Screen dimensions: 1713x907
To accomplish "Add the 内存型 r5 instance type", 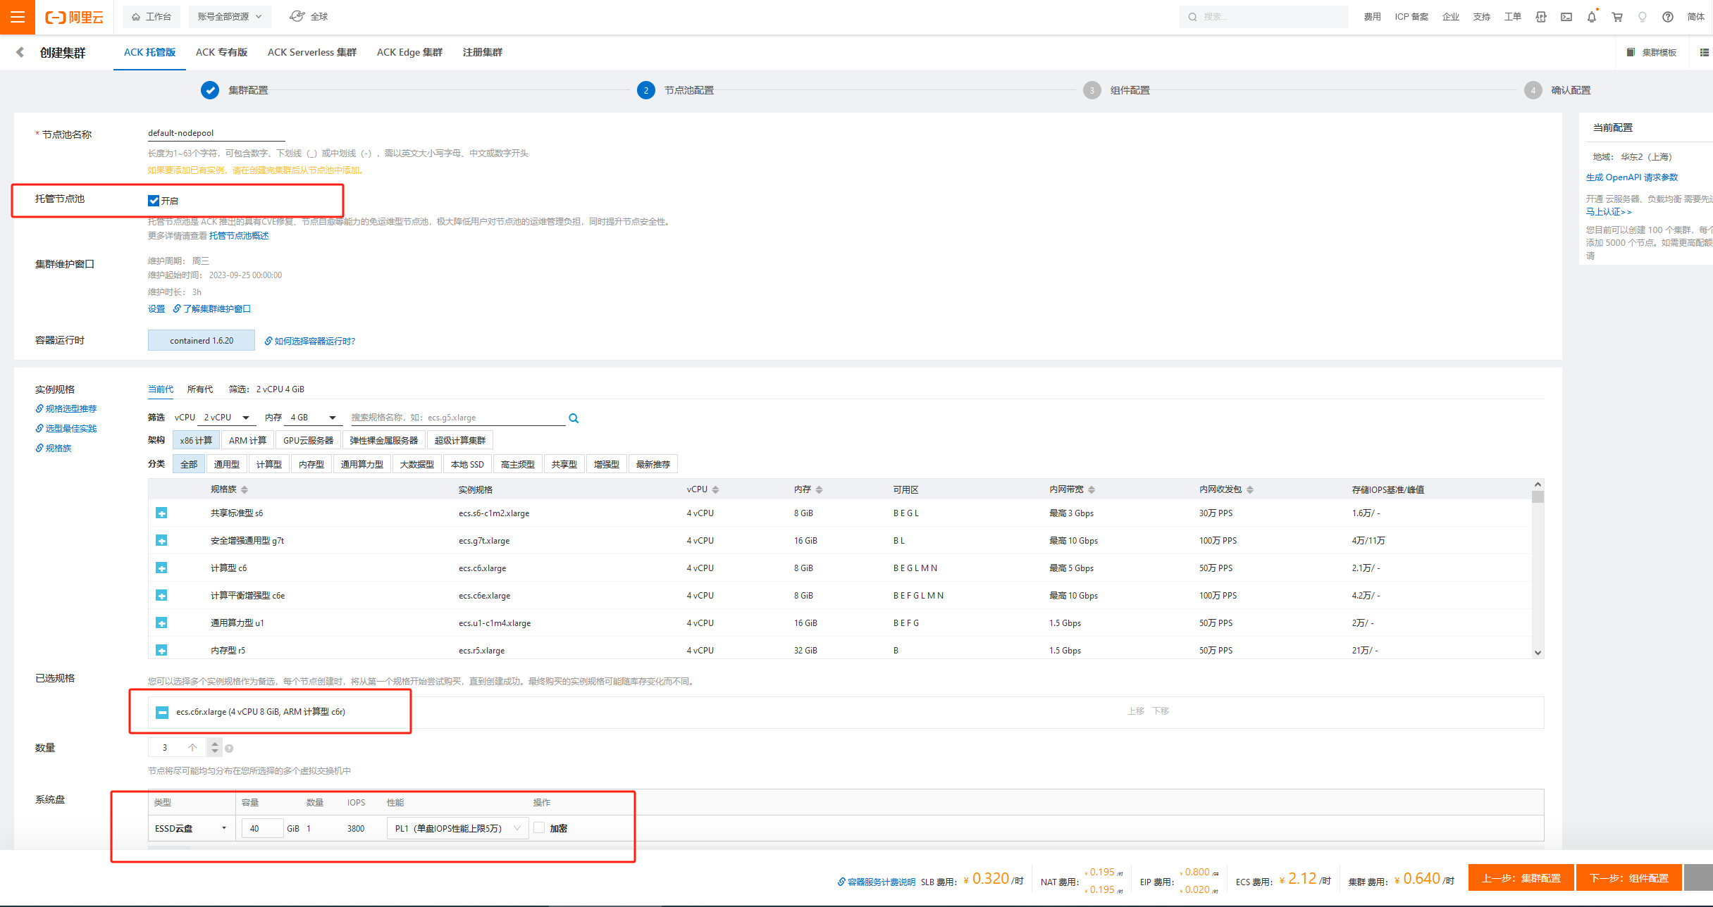I will [x=161, y=651].
